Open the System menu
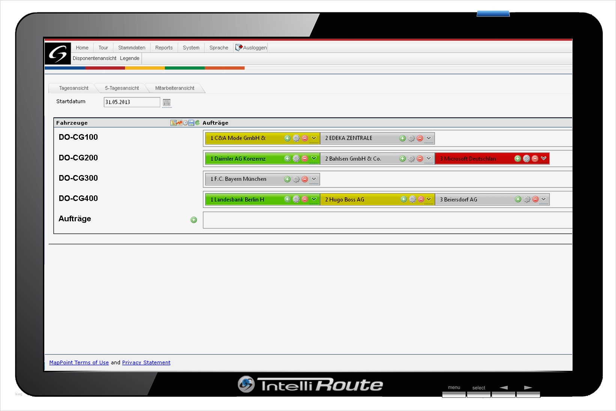This screenshot has height=411, width=616. point(191,48)
